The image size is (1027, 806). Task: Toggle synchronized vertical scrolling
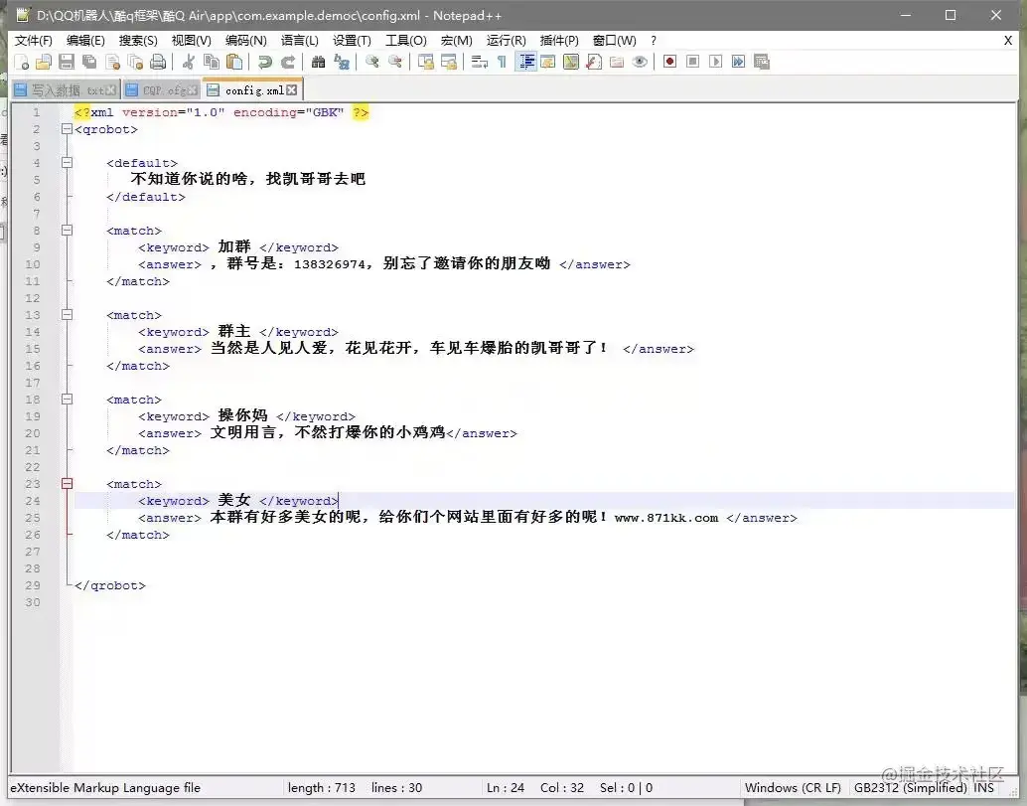tap(426, 63)
